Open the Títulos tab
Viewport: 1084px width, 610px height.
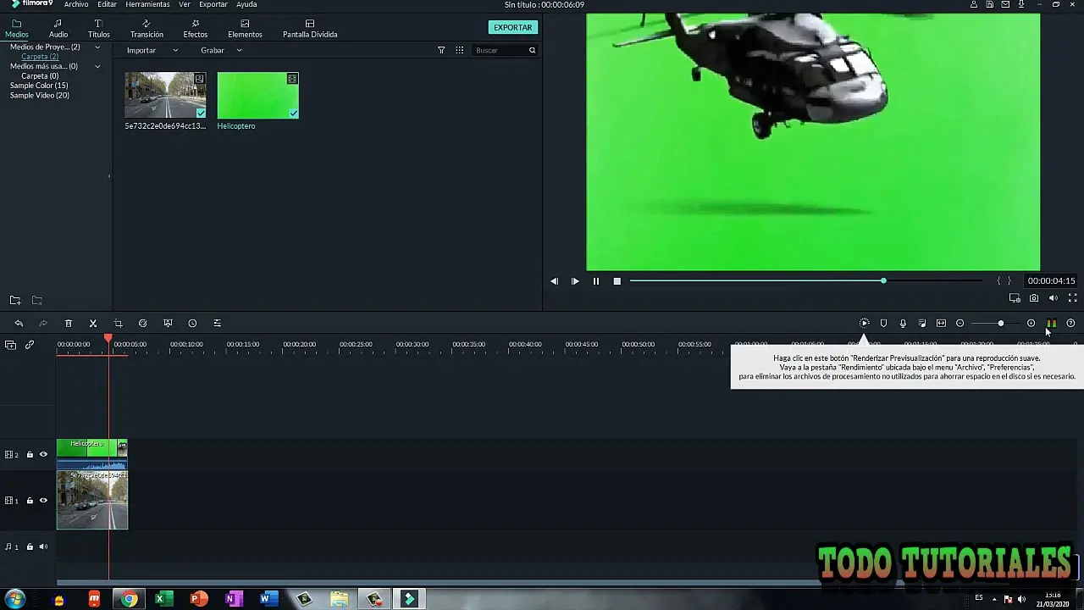point(99,29)
